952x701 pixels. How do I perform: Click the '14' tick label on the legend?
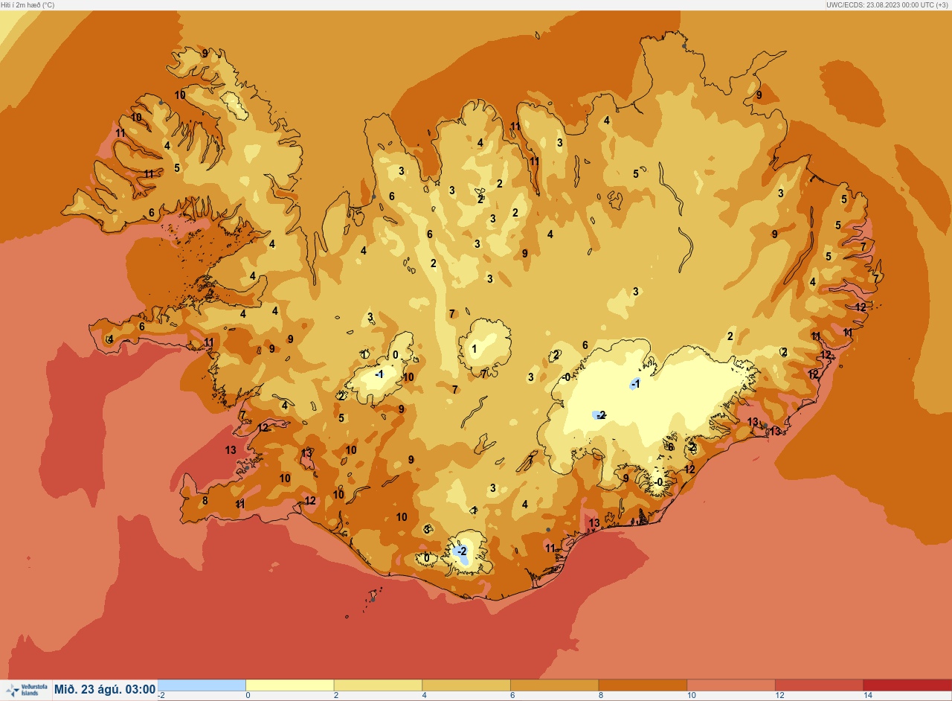click(x=868, y=696)
